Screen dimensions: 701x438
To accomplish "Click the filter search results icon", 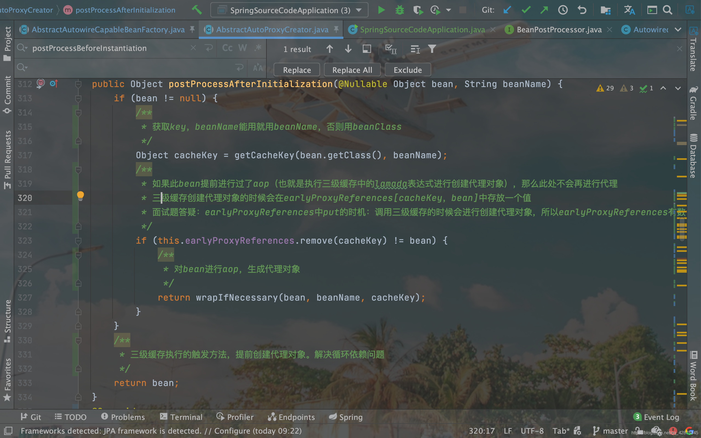I will coord(432,49).
